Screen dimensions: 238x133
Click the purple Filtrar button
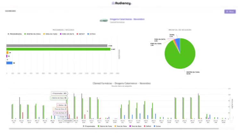[230, 11]
